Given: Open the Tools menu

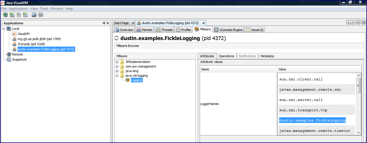Looking at the screenshot, I should (44, 9).
